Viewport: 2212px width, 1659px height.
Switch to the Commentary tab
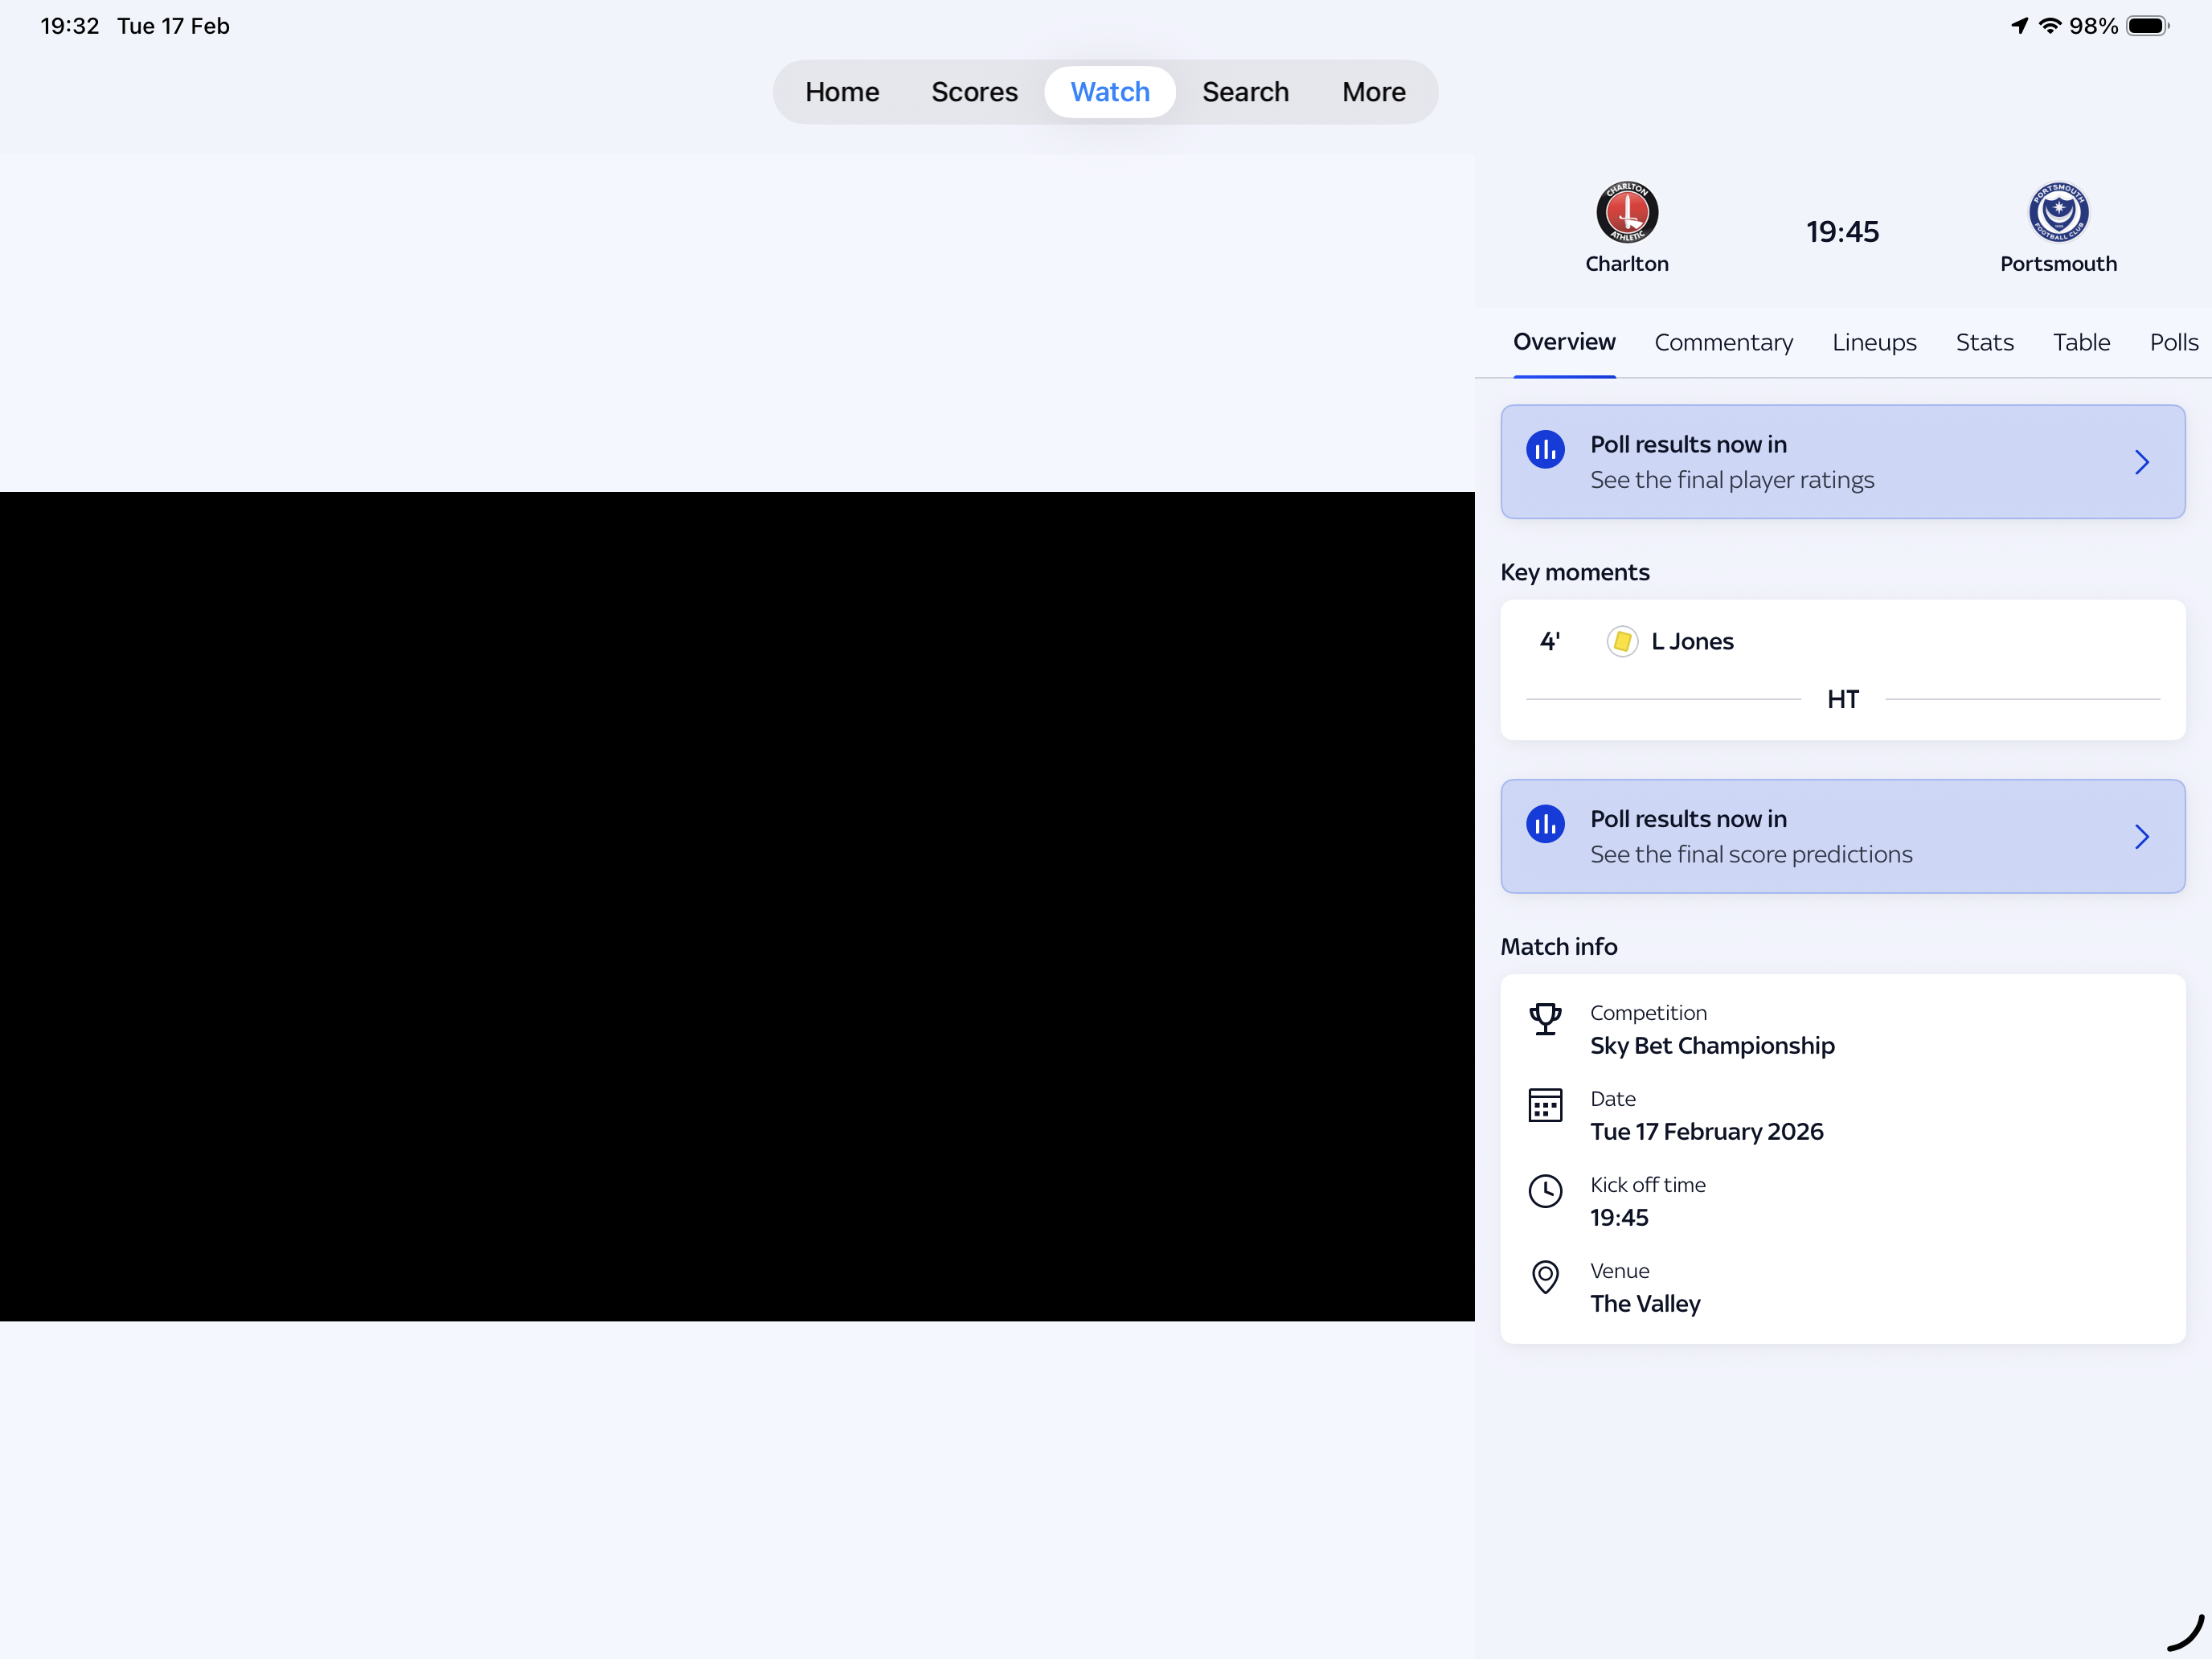1723,343
